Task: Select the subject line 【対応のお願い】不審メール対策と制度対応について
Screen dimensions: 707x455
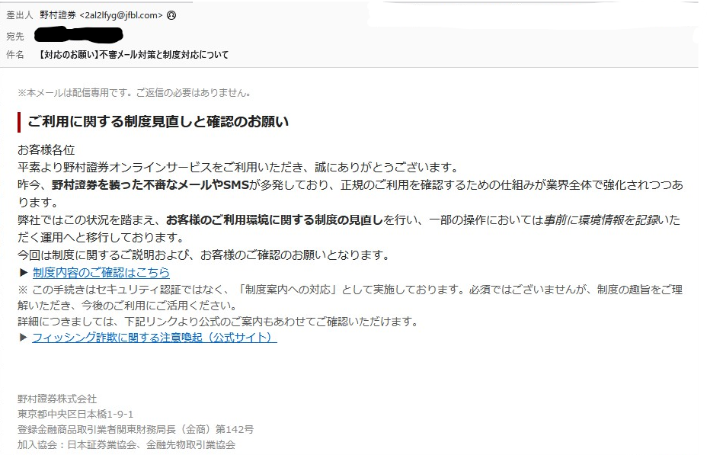Action: [133, 55]
